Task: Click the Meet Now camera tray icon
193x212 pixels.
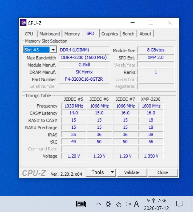Action: (x=109, y=204)
